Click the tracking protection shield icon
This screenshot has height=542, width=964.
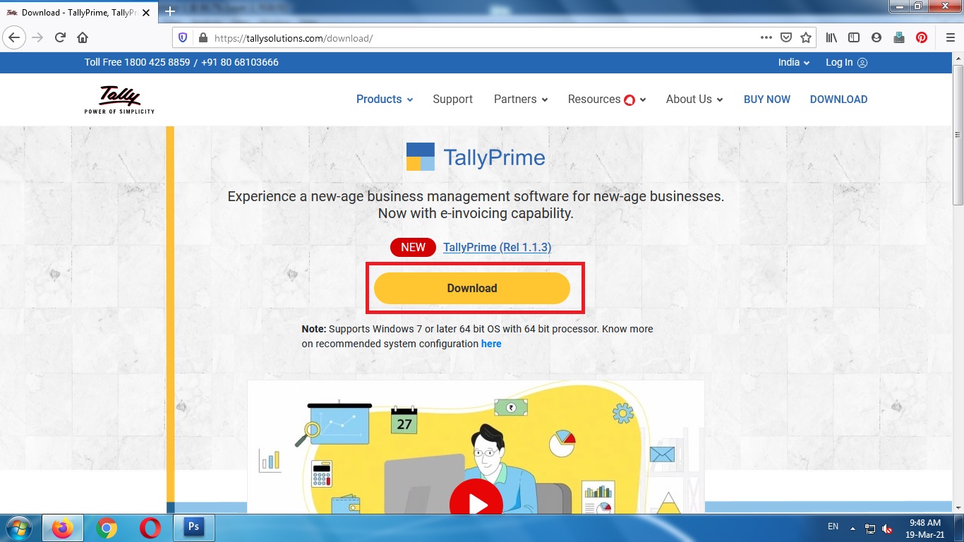183,38
